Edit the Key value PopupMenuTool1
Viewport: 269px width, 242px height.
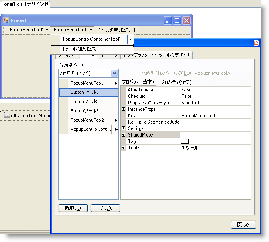point(215,116)
